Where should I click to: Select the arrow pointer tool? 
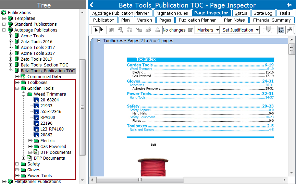tap(96, 30)
